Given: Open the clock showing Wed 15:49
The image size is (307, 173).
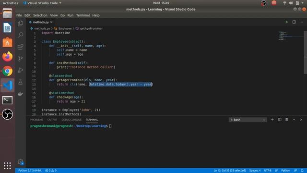Looking at the screenshot, I should point(161,3).
